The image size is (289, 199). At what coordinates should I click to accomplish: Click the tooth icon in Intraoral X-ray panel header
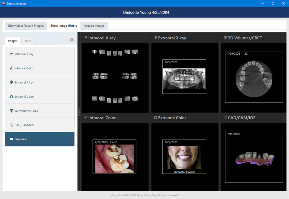[86, 38]
